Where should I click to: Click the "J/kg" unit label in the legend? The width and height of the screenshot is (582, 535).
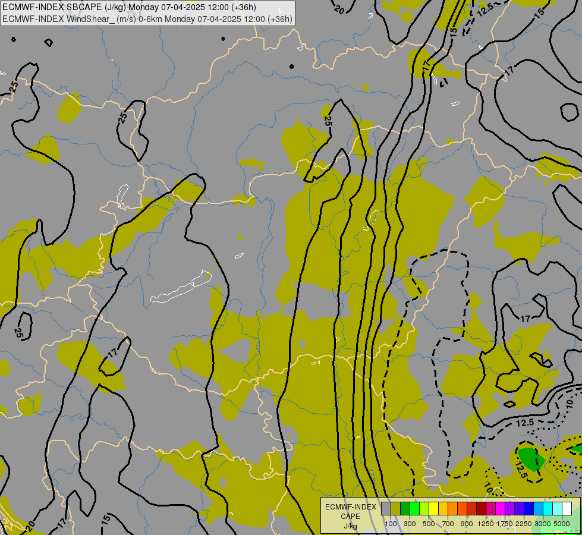tap(351, 526)
